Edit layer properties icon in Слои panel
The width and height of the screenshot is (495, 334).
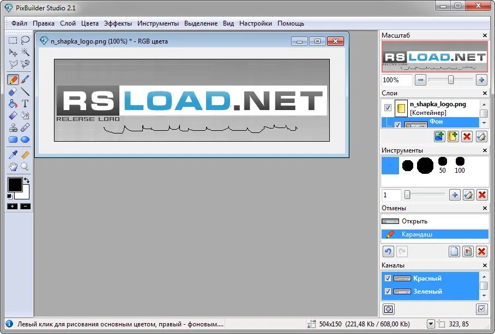481,137
